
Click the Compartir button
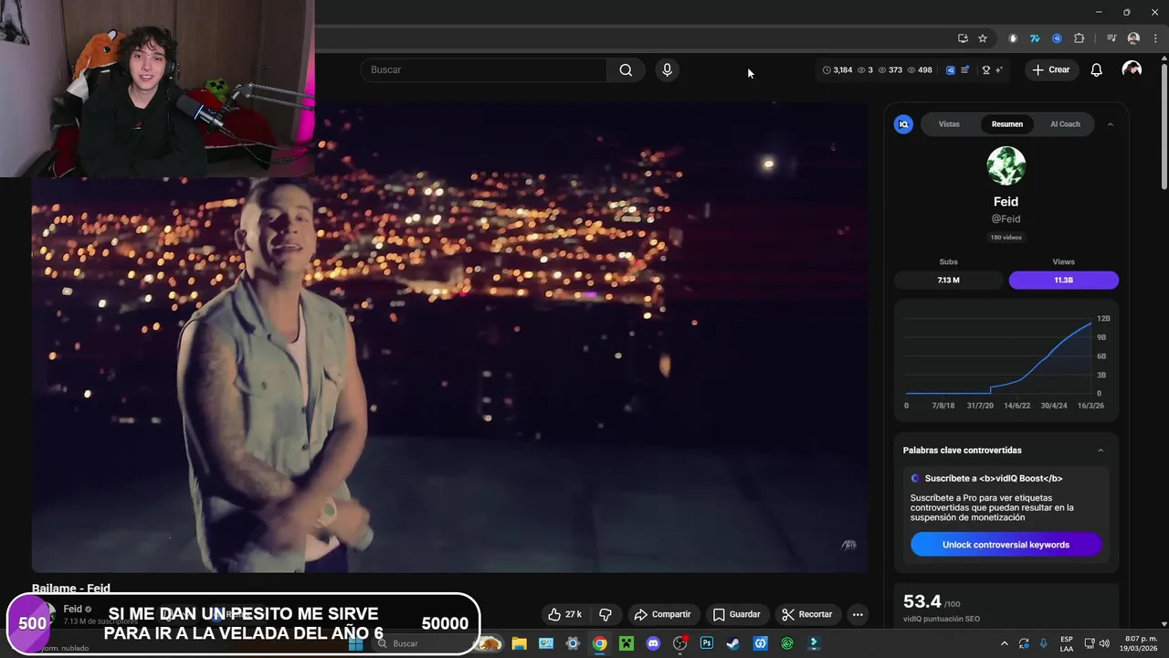coord(662,614)
